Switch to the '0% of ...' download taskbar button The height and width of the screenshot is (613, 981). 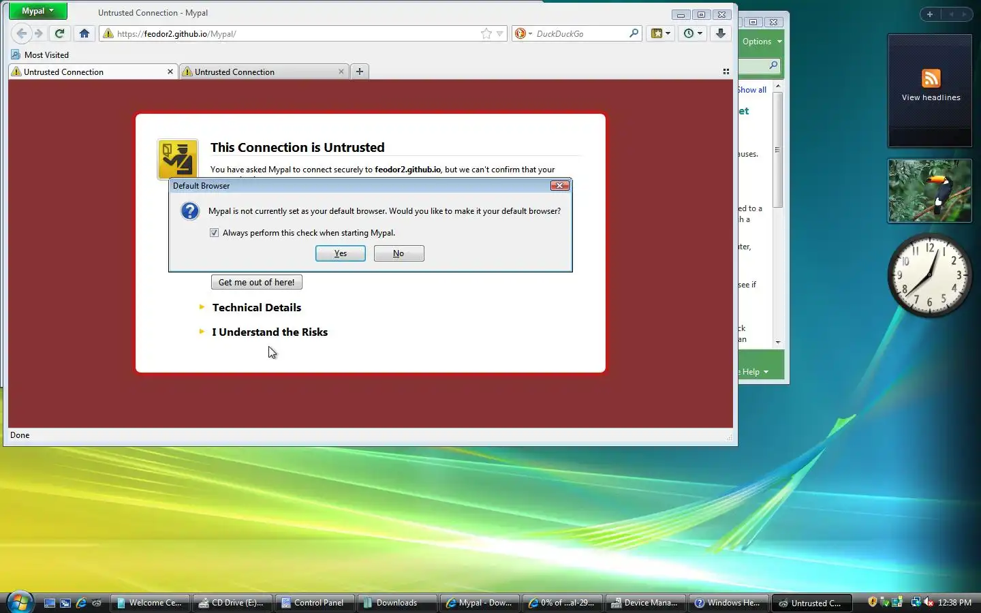tap(562, 603)
